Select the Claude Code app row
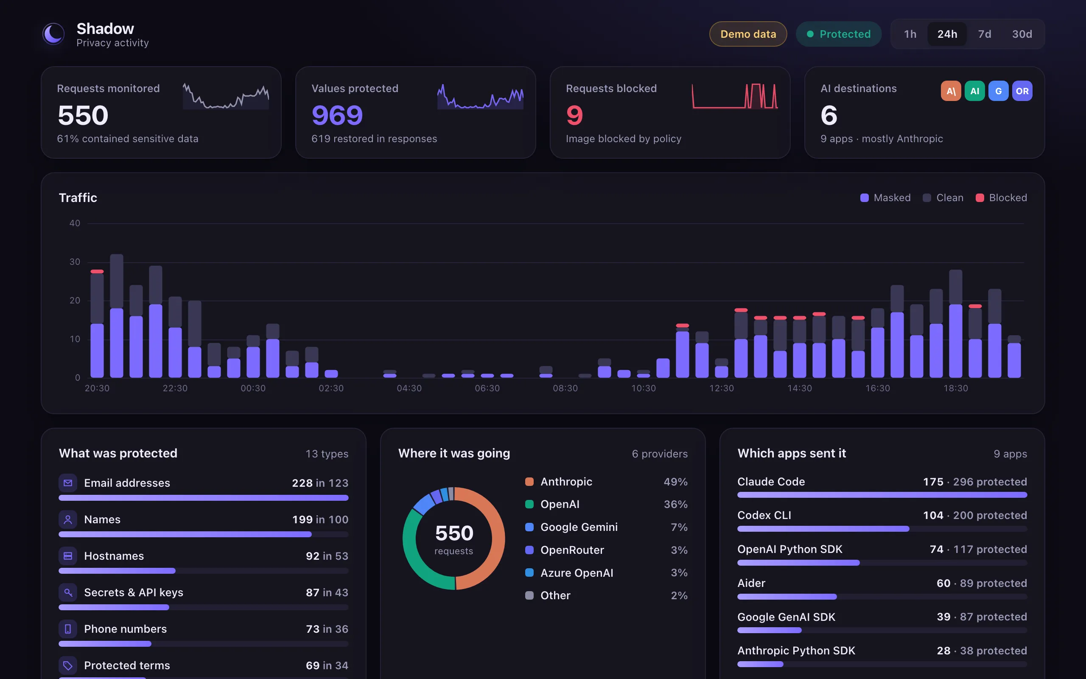Image resolution: width=1086 pixels, height=679 pixels. (x=882, y=486)
